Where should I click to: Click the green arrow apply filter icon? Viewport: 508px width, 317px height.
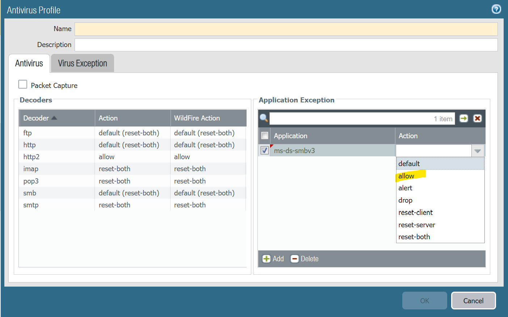tap(463, 118)
